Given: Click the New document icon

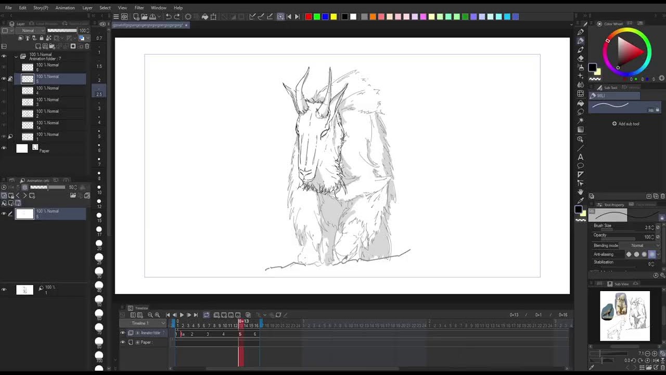Looking at the screenshot, I should [136, 17].
